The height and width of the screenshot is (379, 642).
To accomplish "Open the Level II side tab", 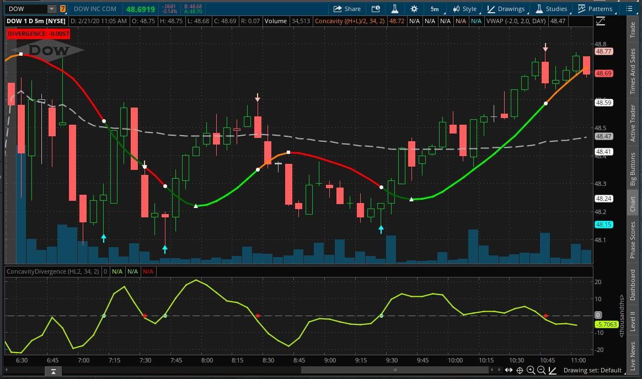I will click(x=633, y=321).
